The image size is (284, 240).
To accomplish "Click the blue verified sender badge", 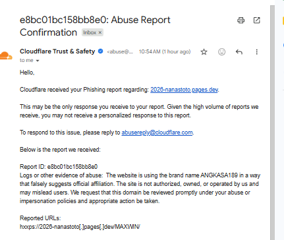I will click(x=100, y=51).
